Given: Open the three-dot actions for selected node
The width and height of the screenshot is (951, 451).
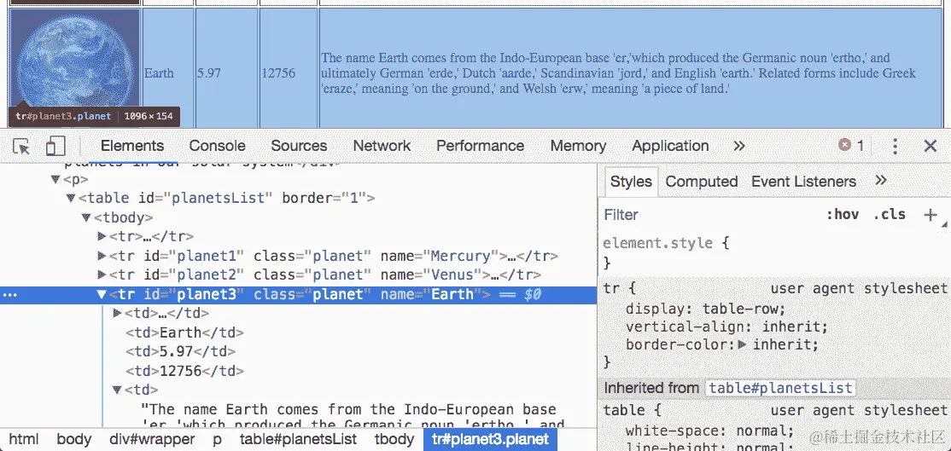Looking at the screenshot, I should [11, 296].
